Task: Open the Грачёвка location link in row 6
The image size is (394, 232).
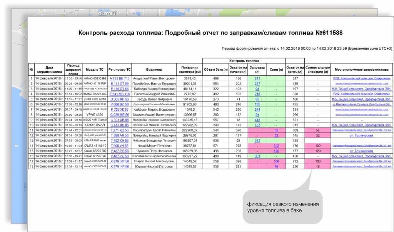Action: click(x=362, y=104)
